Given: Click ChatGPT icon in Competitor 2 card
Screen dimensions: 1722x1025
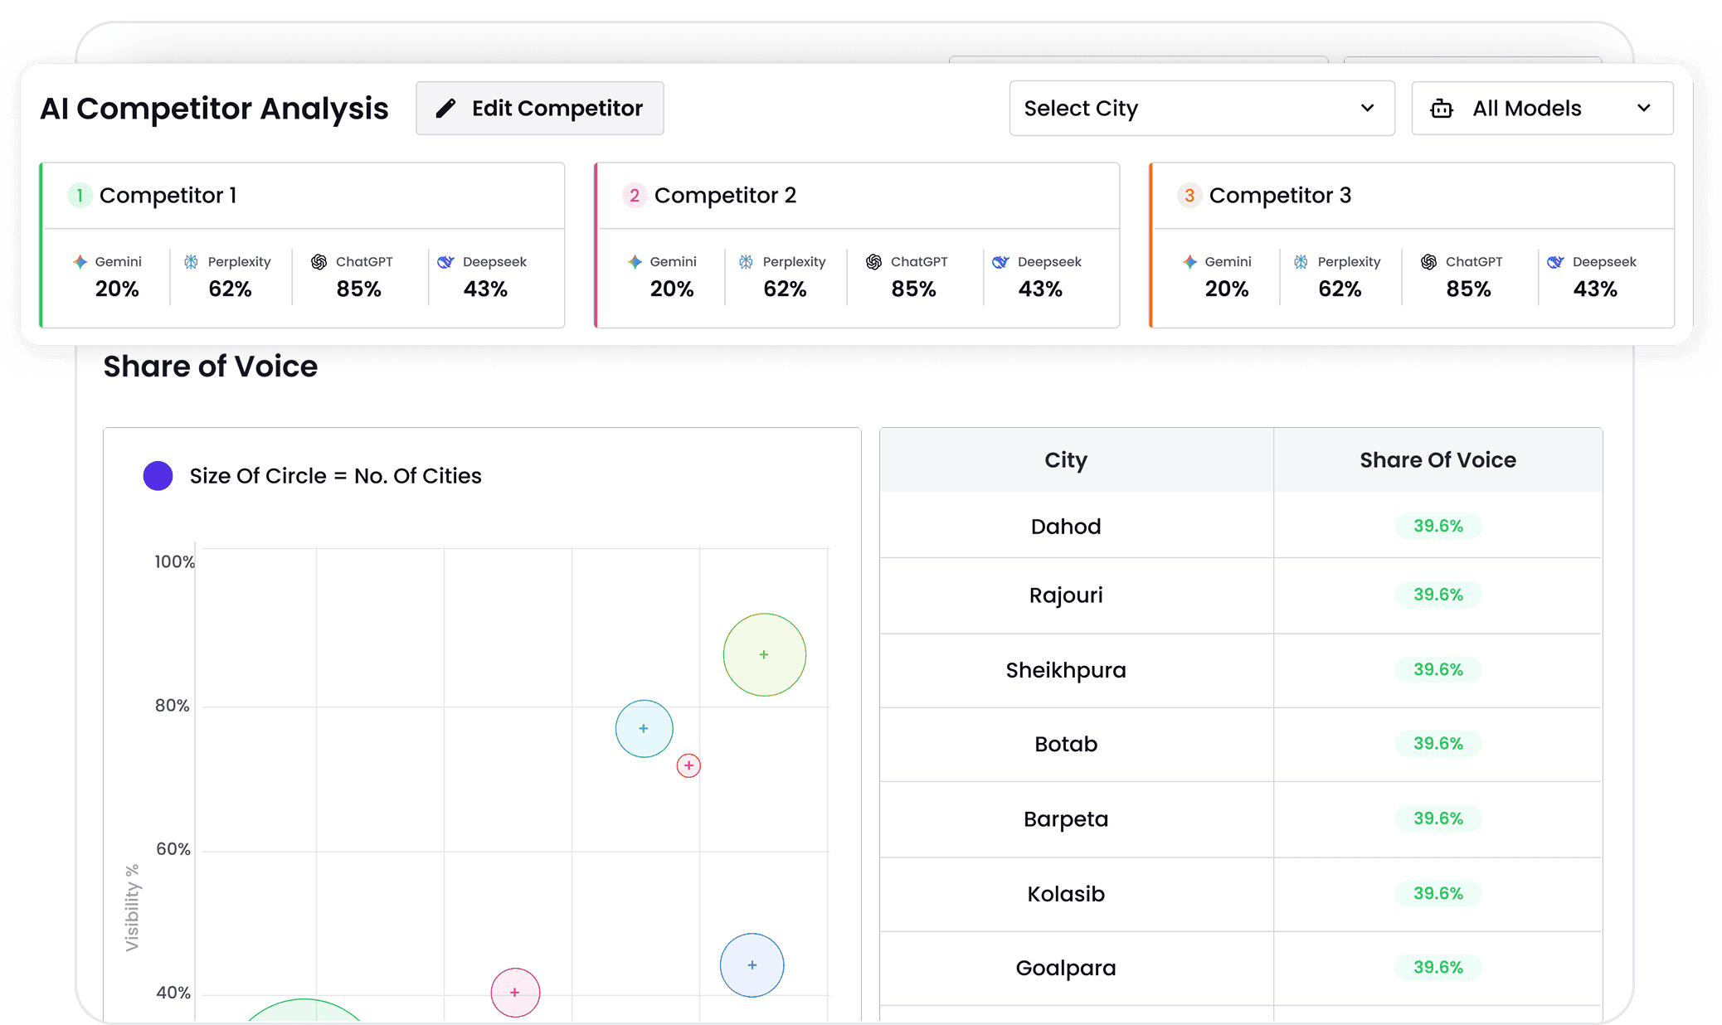Looking at the screenshot, I should tap(873, 262).
